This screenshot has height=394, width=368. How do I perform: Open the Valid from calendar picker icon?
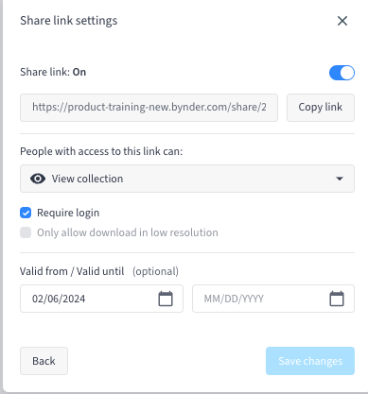pyautogui.click(x=166, y=299)
